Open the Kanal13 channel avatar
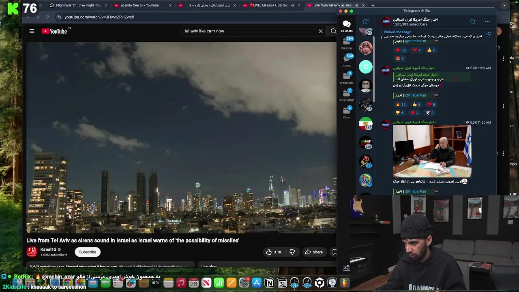The width and height of the screenshot is (519, 292). (32, 252)
